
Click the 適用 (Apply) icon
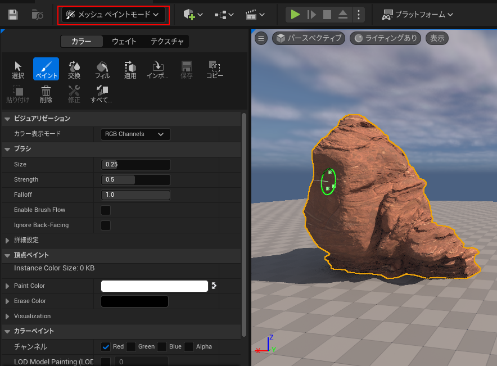coord(130,69)
